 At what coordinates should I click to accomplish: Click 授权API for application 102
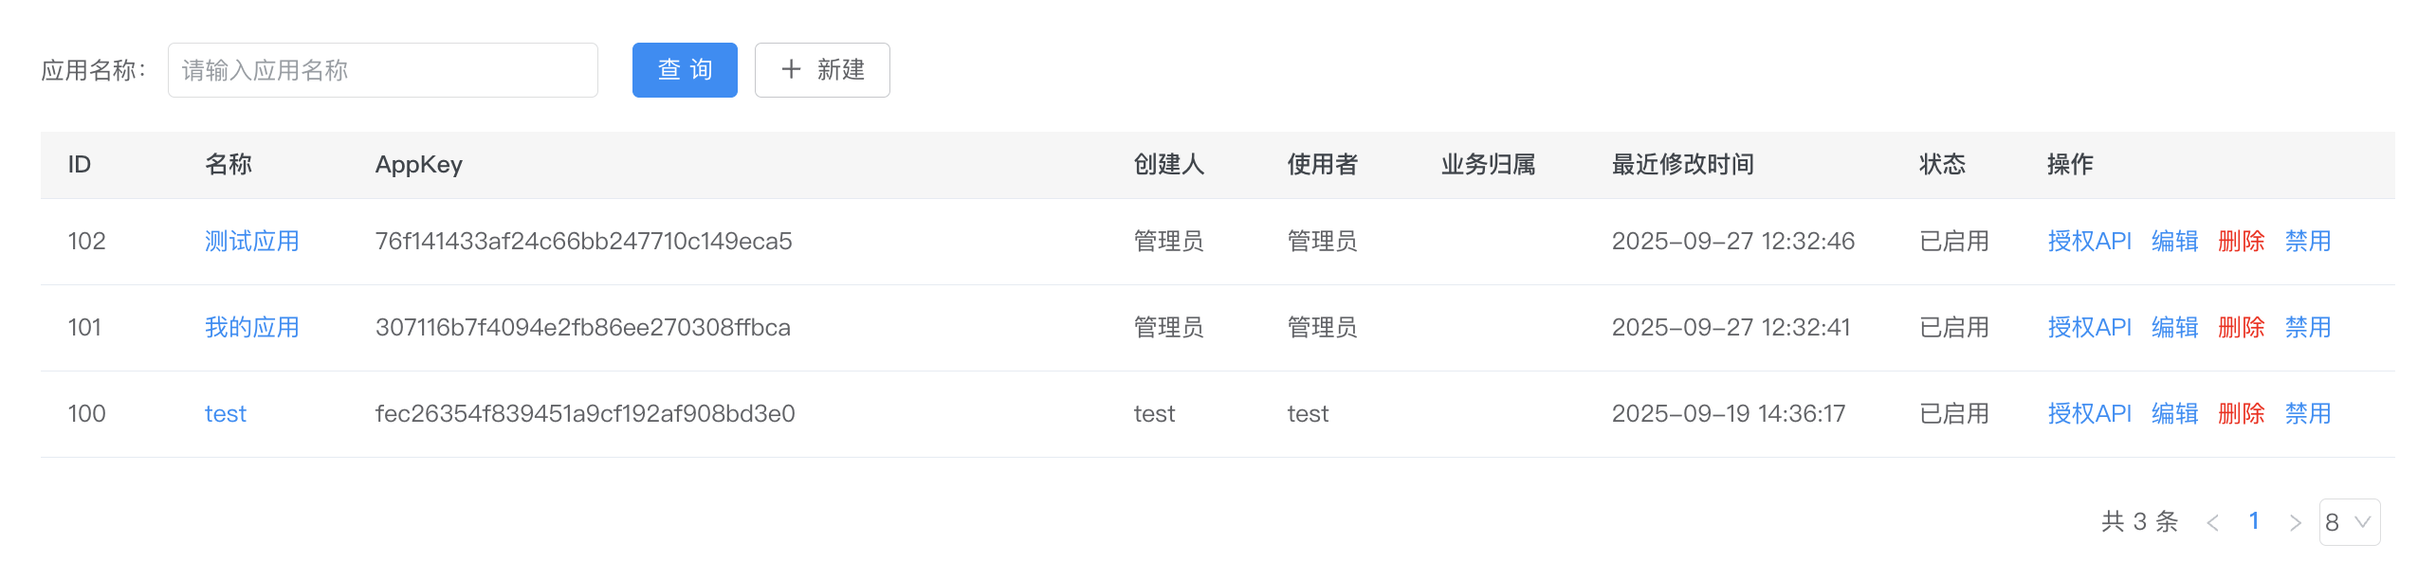click(x=2088, y=242)
